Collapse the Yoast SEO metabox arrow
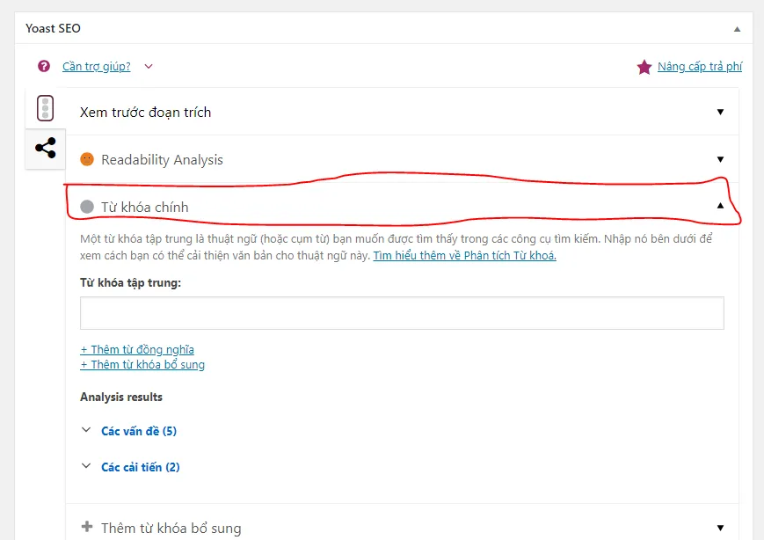 point(738,29)
